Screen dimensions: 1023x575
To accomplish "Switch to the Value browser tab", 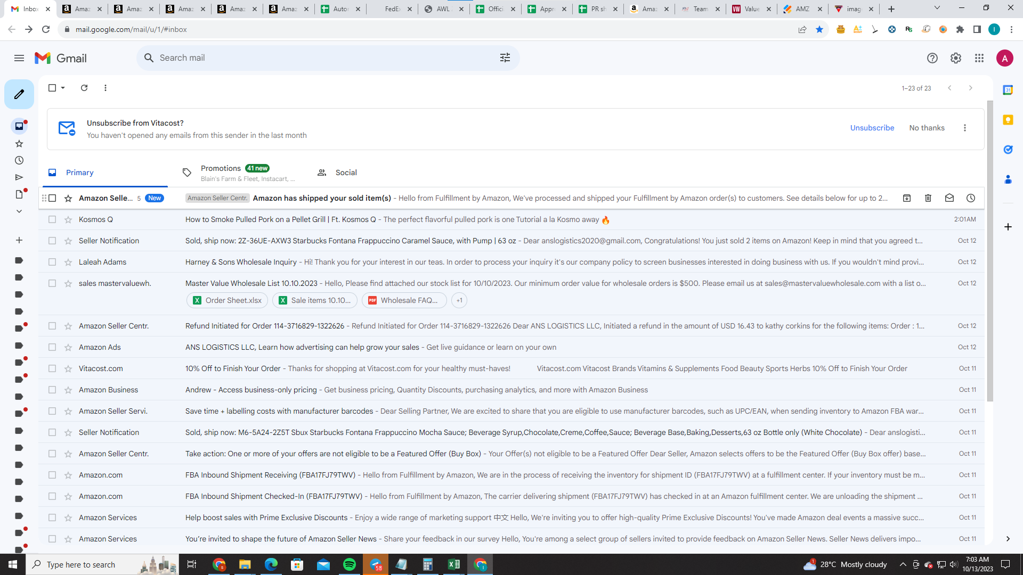I will point(752,9).
